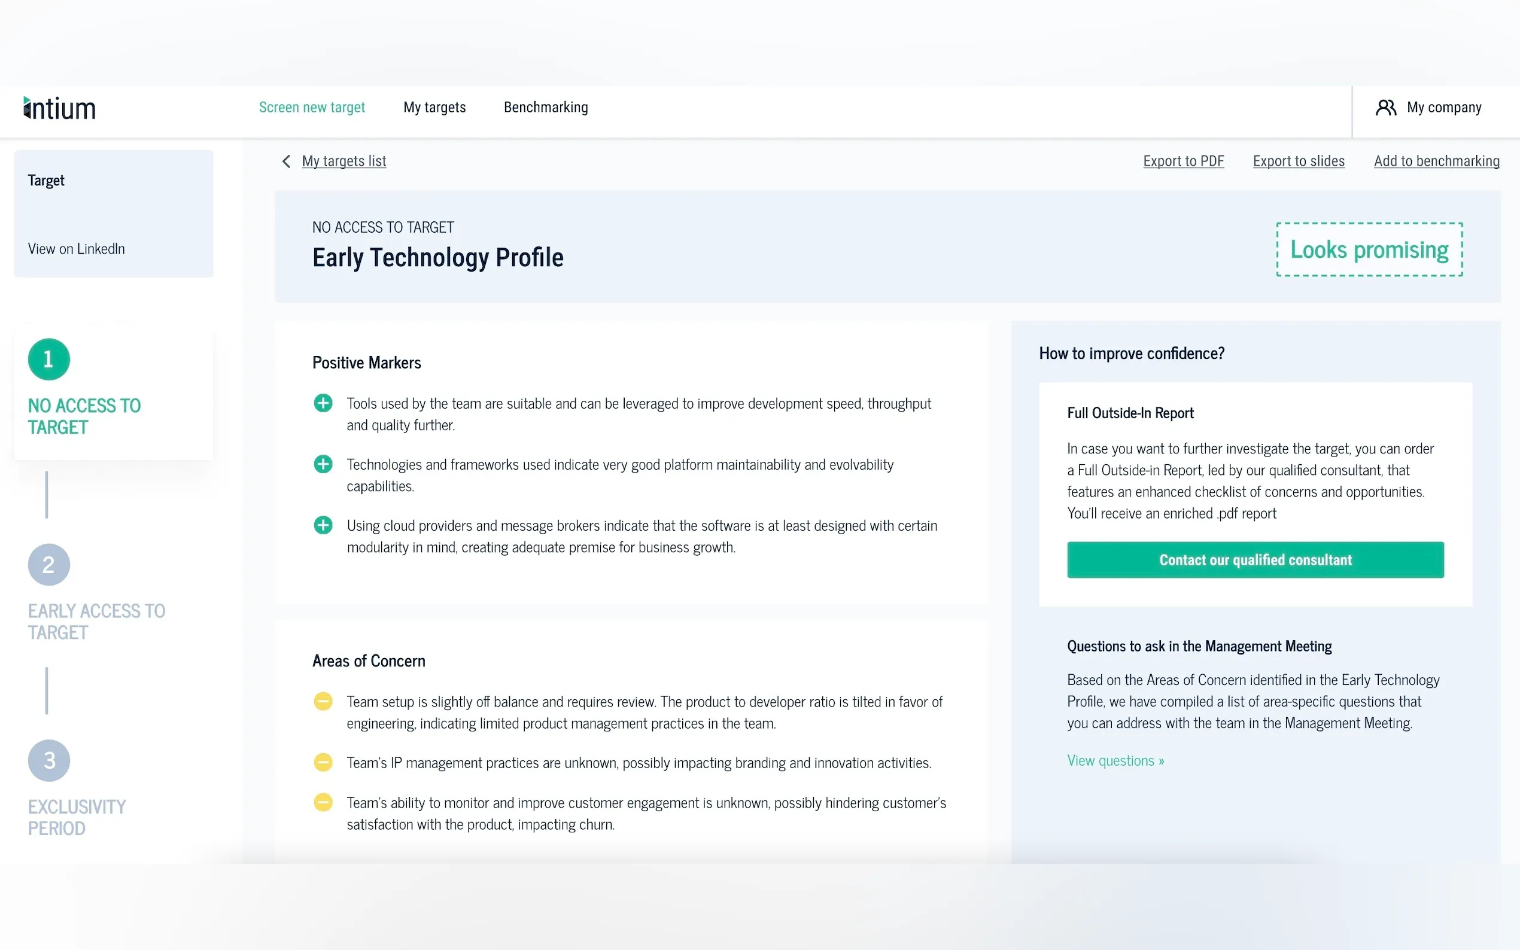This screenshot has height=950, width=1520.
Task: Click the Looks promising status badge
Action: coord(1369,249)
